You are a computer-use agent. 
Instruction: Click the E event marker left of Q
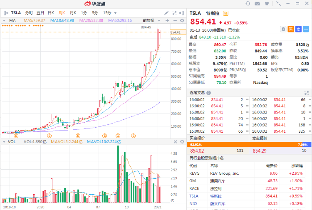(x=104, y=136)
